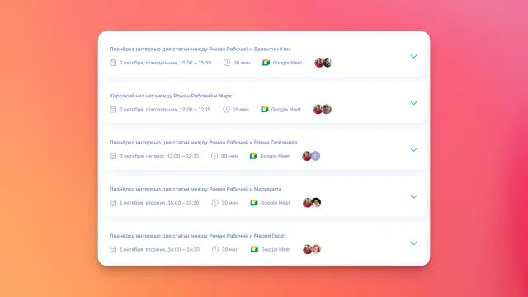Click '30 мин' duration in Елена Сезганова meeting

pos(229,156)
